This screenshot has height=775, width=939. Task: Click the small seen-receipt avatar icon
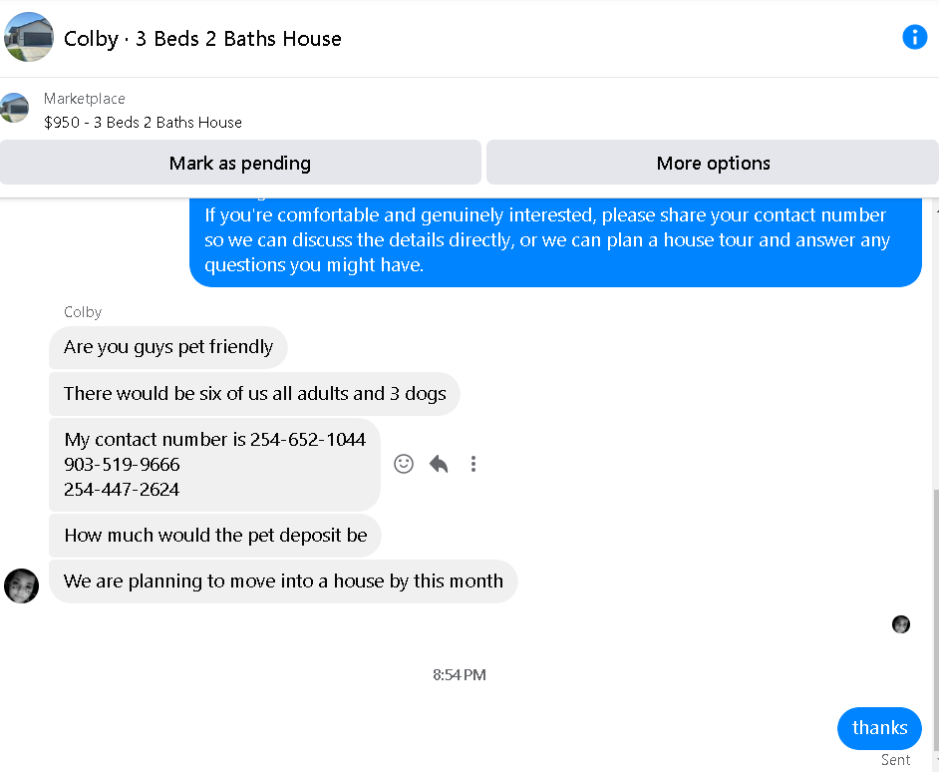click(901, 624)
